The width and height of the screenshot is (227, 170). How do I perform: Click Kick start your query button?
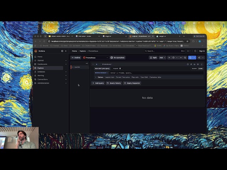point(102,68)
